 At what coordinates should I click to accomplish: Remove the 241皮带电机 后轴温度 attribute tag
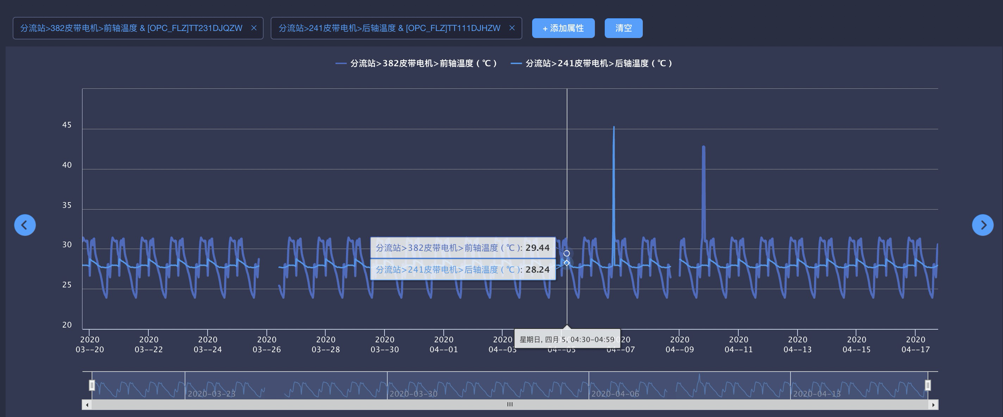(x=512, y=28)
